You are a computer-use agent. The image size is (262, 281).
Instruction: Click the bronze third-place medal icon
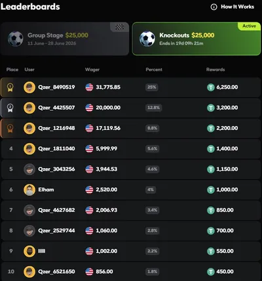click(x=10, y=128)
